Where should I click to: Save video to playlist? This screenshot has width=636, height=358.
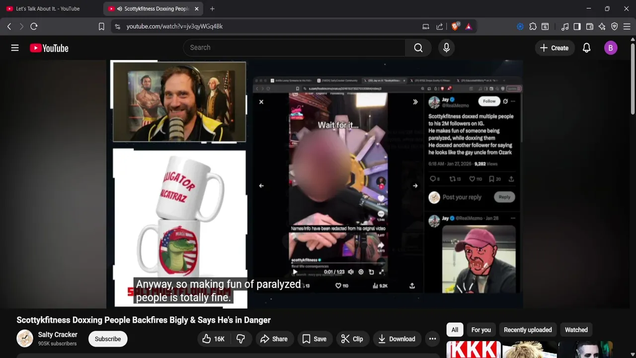click(315, 339)
